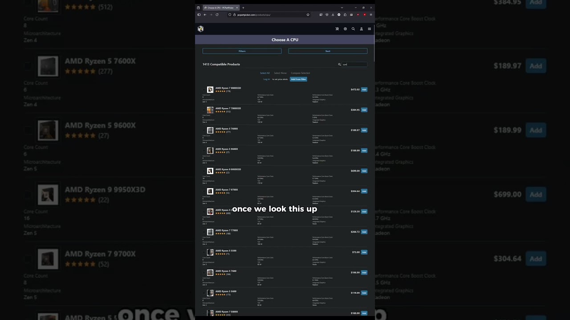570x320 pixels.
Task: Open the AMD Ryzen 5 7600 product link
Action: (x=226, y=271)
